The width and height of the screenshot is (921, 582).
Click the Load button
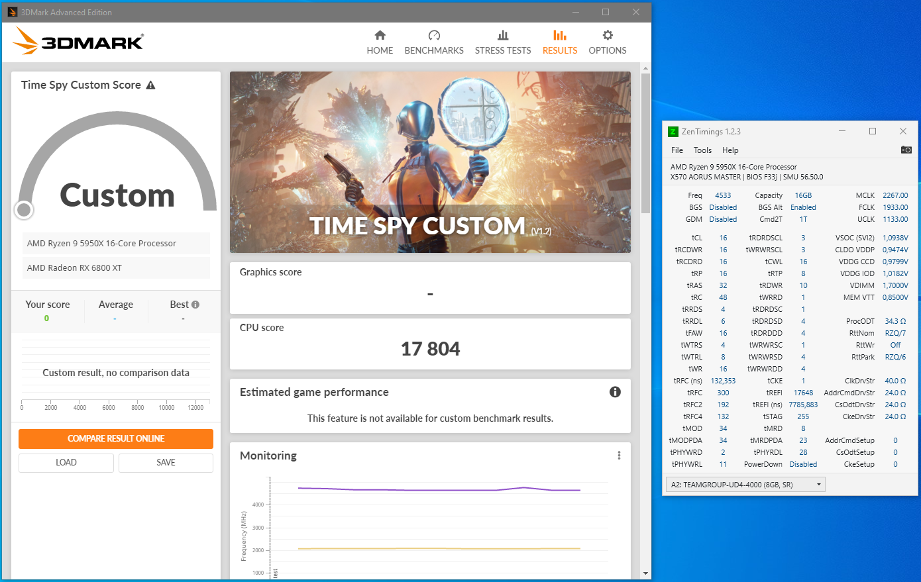click(x=66, y=463)
